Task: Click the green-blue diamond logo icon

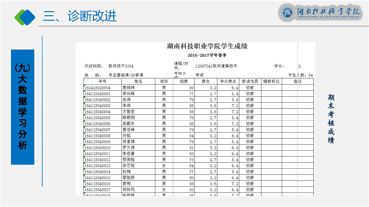Action: (x=25, y=16)
